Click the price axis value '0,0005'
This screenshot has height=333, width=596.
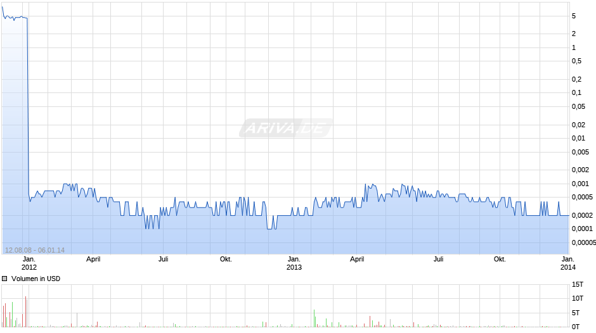(582, 197)
